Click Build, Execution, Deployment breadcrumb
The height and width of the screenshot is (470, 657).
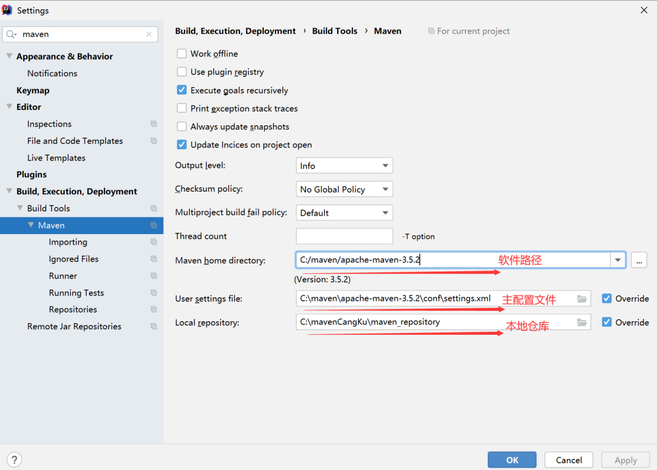point(236,31)
